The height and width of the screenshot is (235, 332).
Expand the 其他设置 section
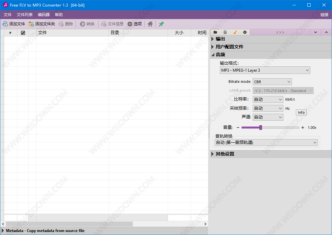point(271,154)
